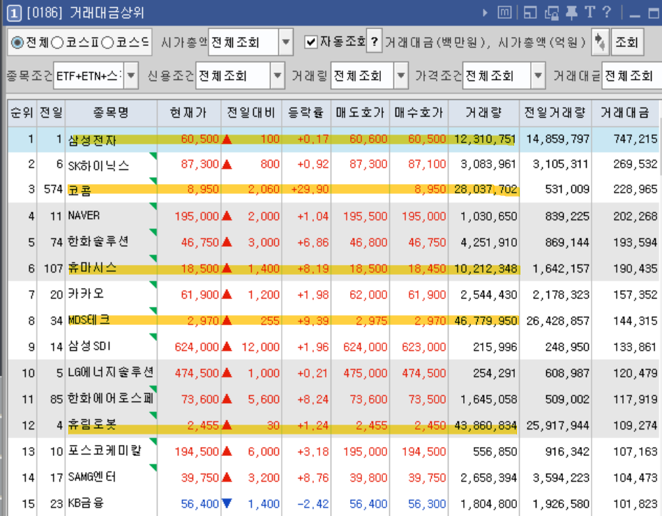The image size is (662, 516).
Task: Click the arrows swap icon beside 조회
Action: click(599, 42)
